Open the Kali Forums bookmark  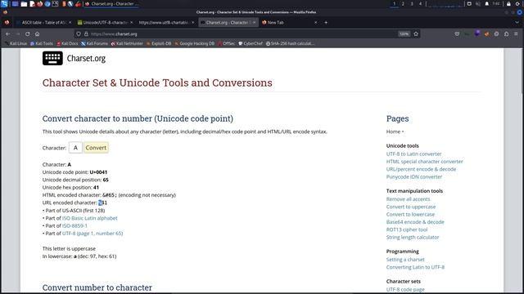point(95,43)
